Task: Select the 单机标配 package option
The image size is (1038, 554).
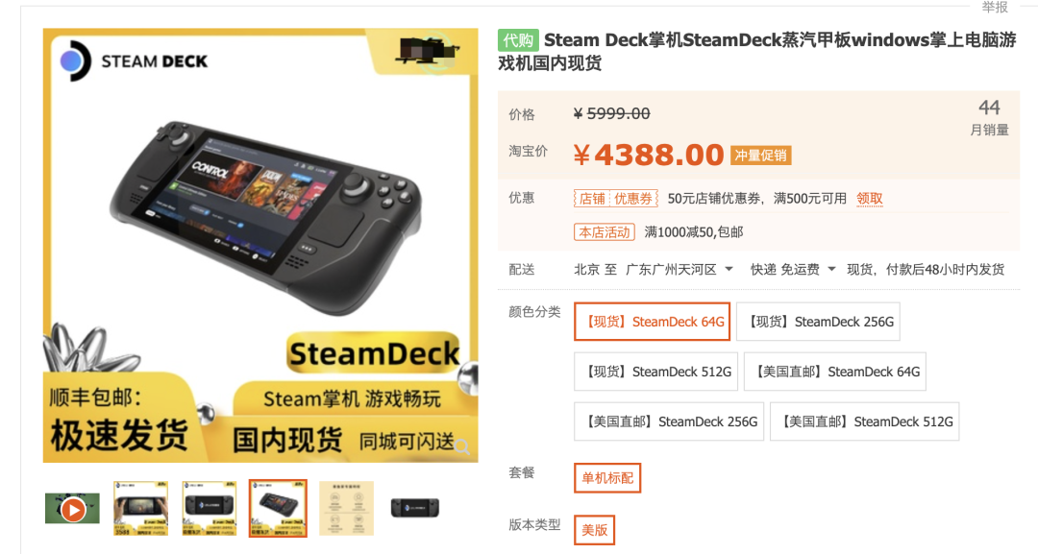Action: coord(607,478)
